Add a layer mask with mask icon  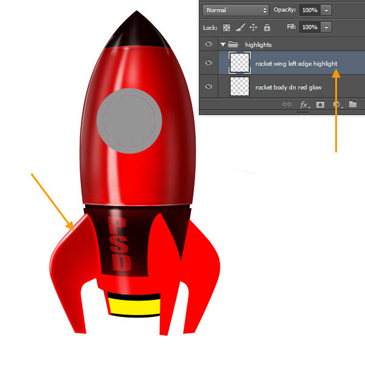[321, 105]
